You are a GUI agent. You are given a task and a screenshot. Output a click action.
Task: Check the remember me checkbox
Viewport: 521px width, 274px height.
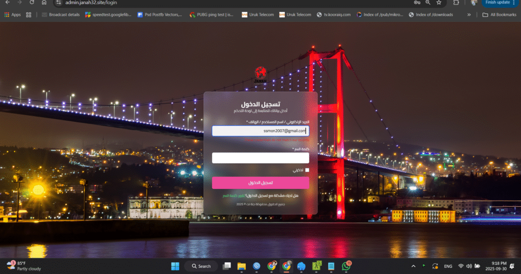307,170
